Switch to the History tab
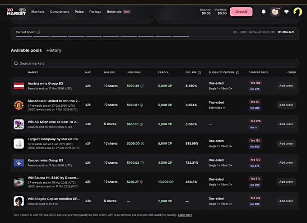Viewport: 307px width, 223px height. (x=54, y=50)
